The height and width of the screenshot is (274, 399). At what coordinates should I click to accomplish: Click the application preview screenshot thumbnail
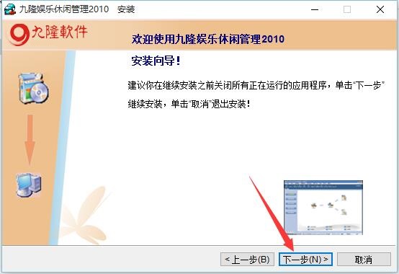point(323,208)
